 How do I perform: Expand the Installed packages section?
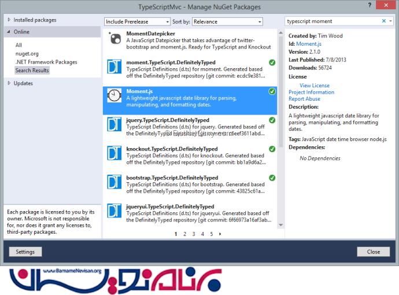click(x=9, y=20)
